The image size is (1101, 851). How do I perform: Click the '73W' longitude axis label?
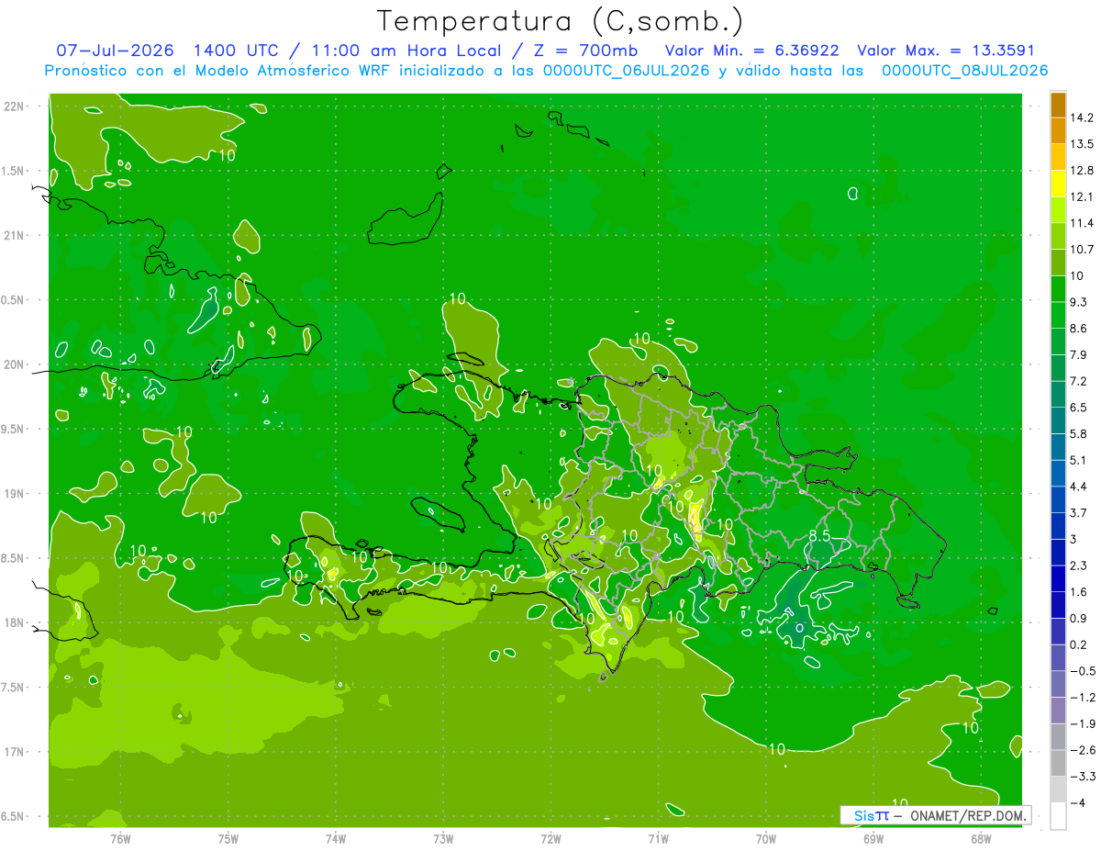point(443,838)
